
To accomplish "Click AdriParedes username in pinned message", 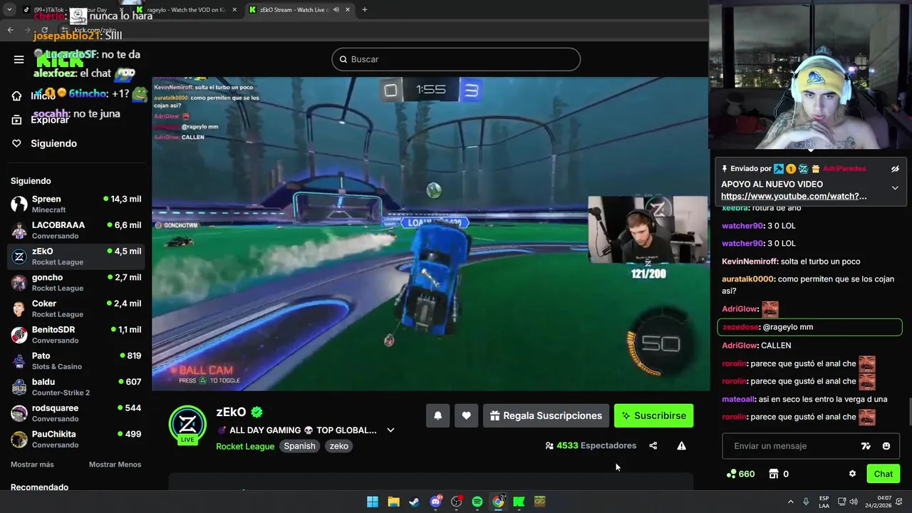I will click(844, 169).
